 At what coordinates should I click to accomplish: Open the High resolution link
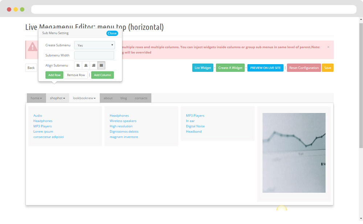[x=121, y=126]
